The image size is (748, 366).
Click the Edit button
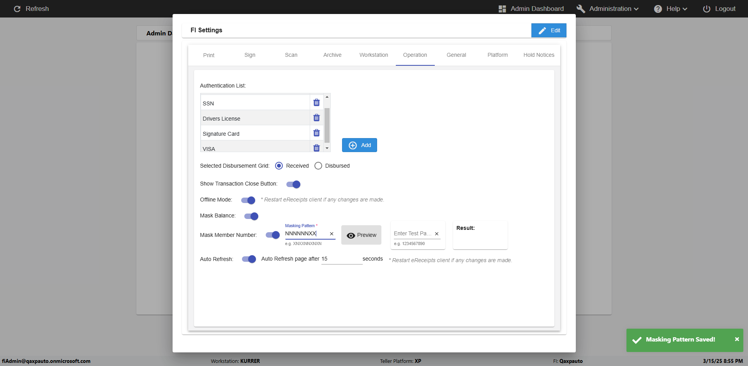click(x=549, y=30)
